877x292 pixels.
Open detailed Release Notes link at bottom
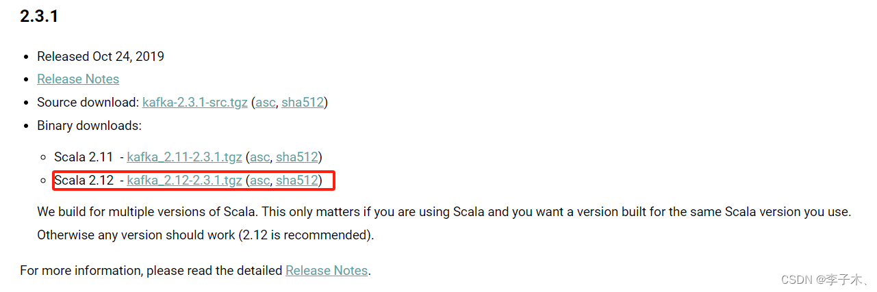(x=327, y=270)
